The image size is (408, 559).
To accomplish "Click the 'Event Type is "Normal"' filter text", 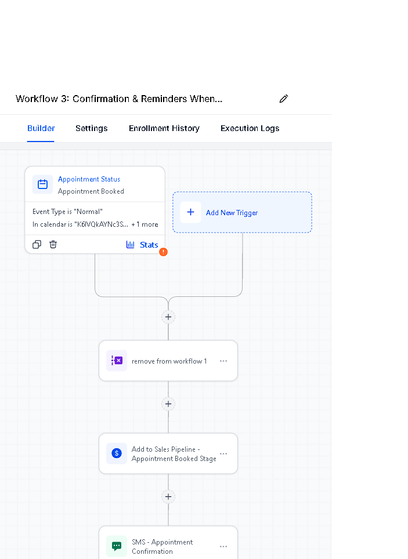I will pos(67,212).
